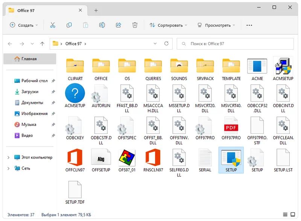Refresh the folder view
The height and width of the screenshot is (221, 301).
[x=166, y=44]
